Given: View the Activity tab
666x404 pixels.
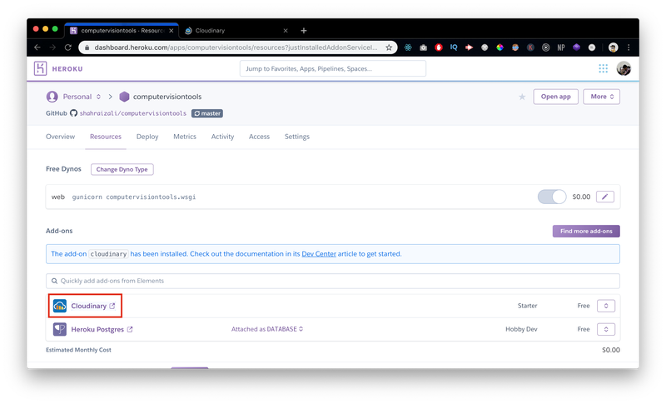Looking at the screenshot, I should pos(222,137).
